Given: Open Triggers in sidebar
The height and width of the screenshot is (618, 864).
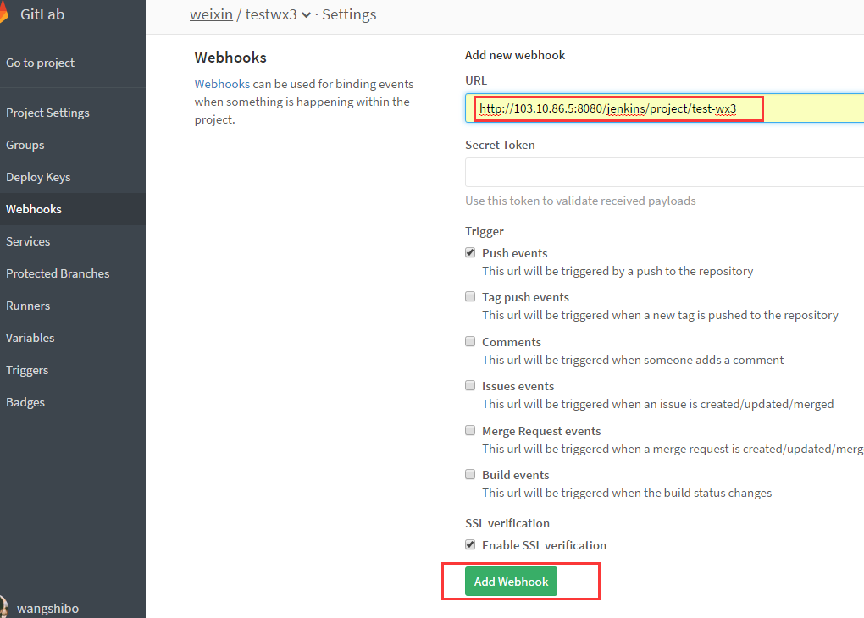Looking at the screenshot, I should tap(27, 370).
